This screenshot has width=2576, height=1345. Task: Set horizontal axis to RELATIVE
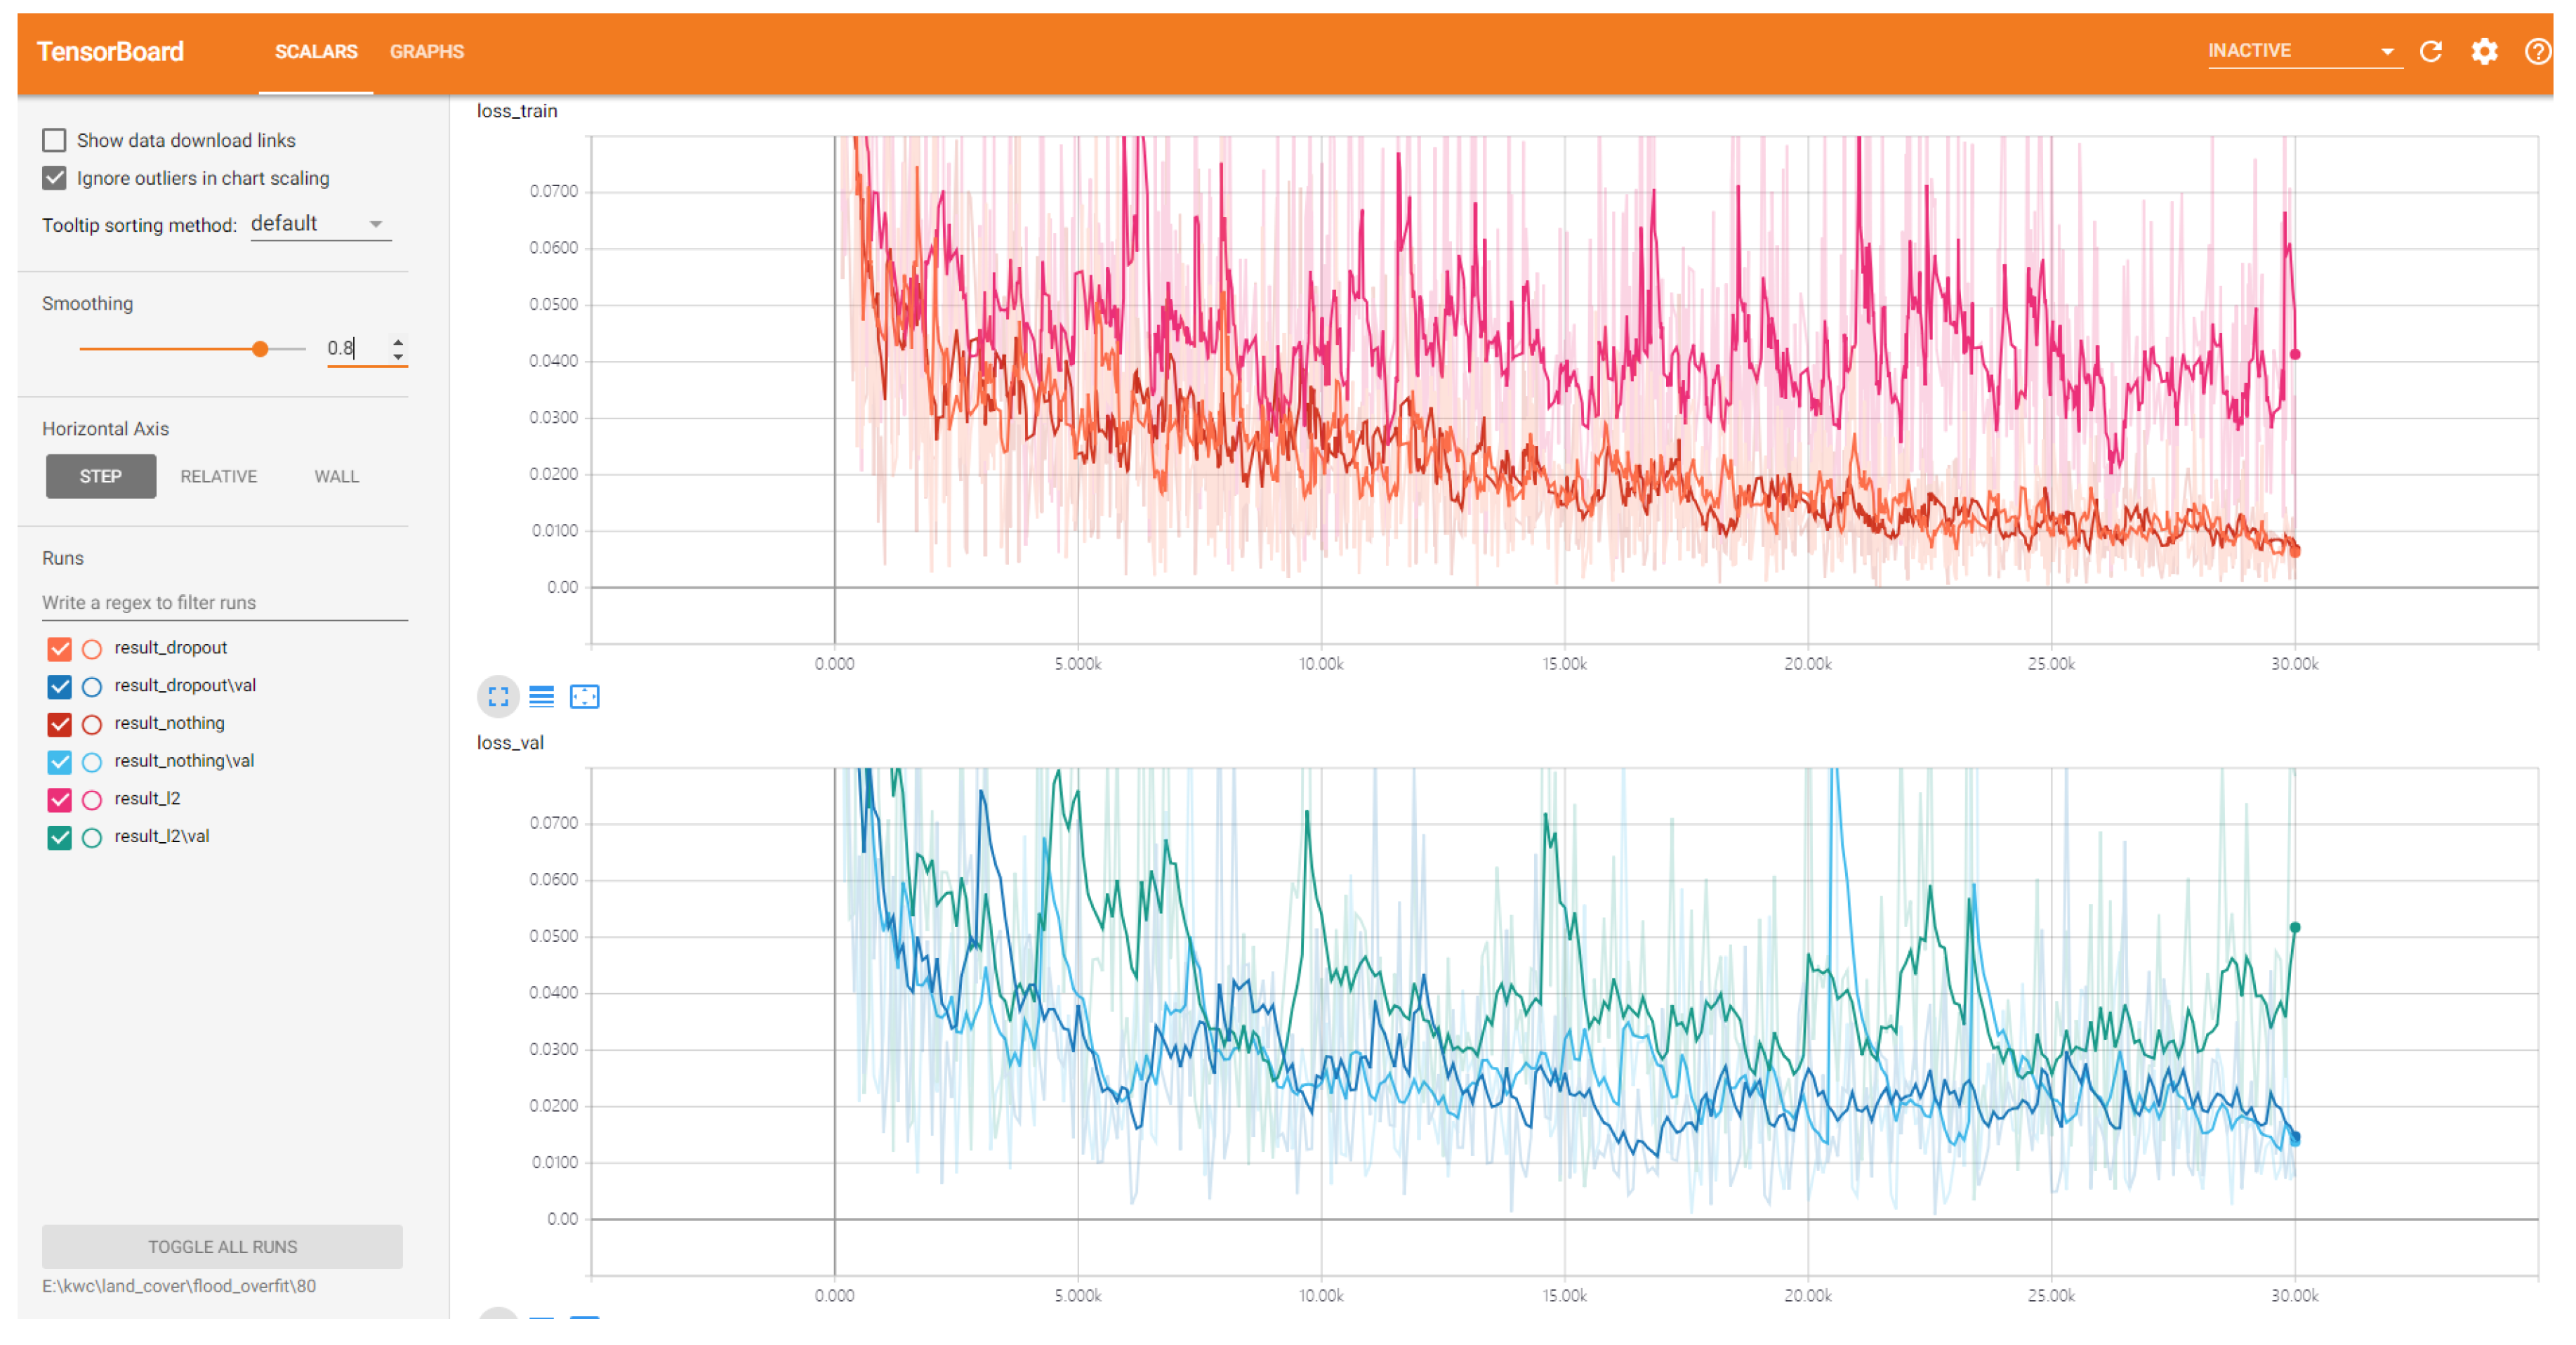[x=218, y=476]
